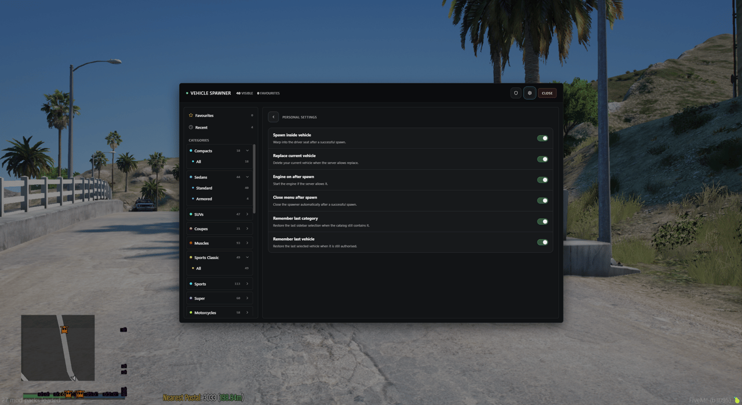Click 'Close the spawner automatically' description
This screenshot has height=405, width=742.
pyautogui.click(x=315, y=205)
